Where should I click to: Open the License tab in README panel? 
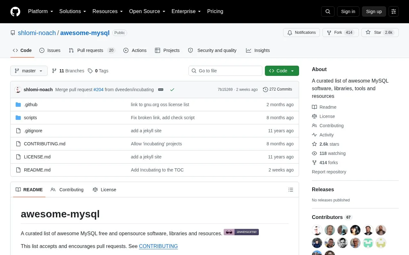click(104, 190)
